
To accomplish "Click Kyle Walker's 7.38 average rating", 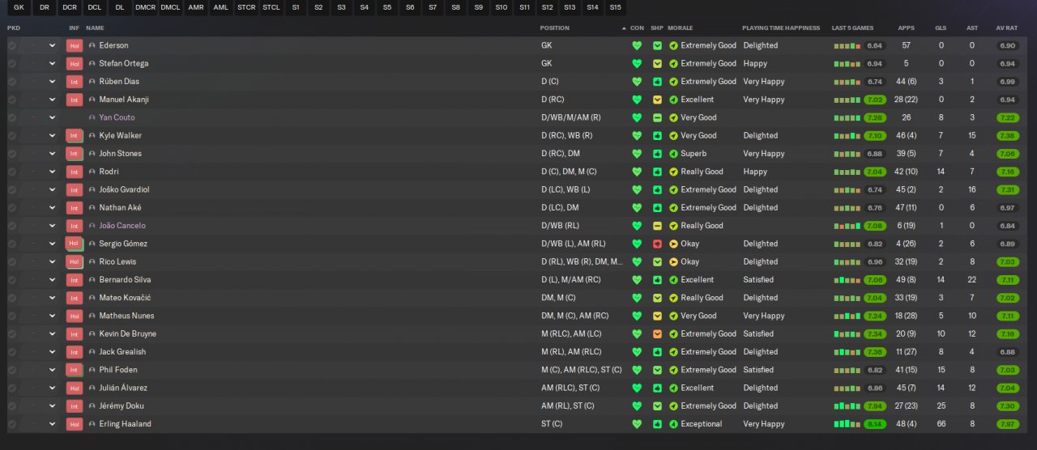I will tap(1007, 136).
